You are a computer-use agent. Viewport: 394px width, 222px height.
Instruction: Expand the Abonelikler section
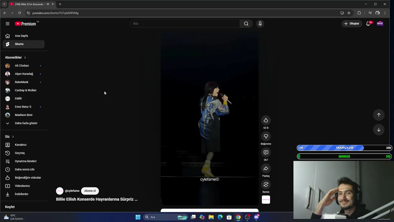click(x=16, y=57)
